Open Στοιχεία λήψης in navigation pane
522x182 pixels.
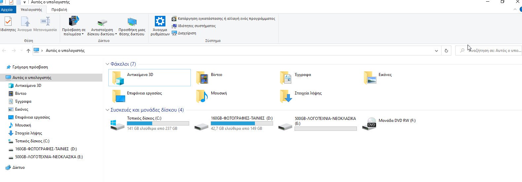28,133
